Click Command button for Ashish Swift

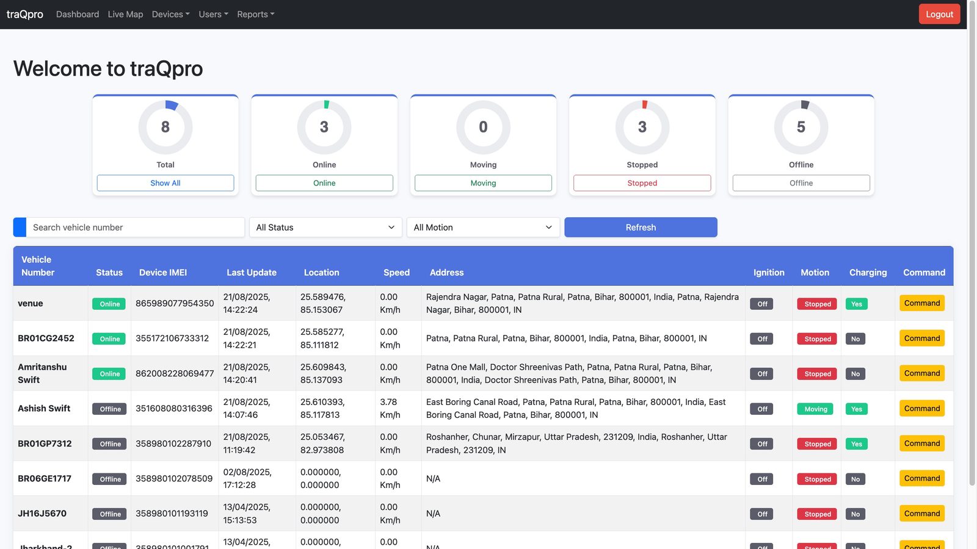pos(922,409)
